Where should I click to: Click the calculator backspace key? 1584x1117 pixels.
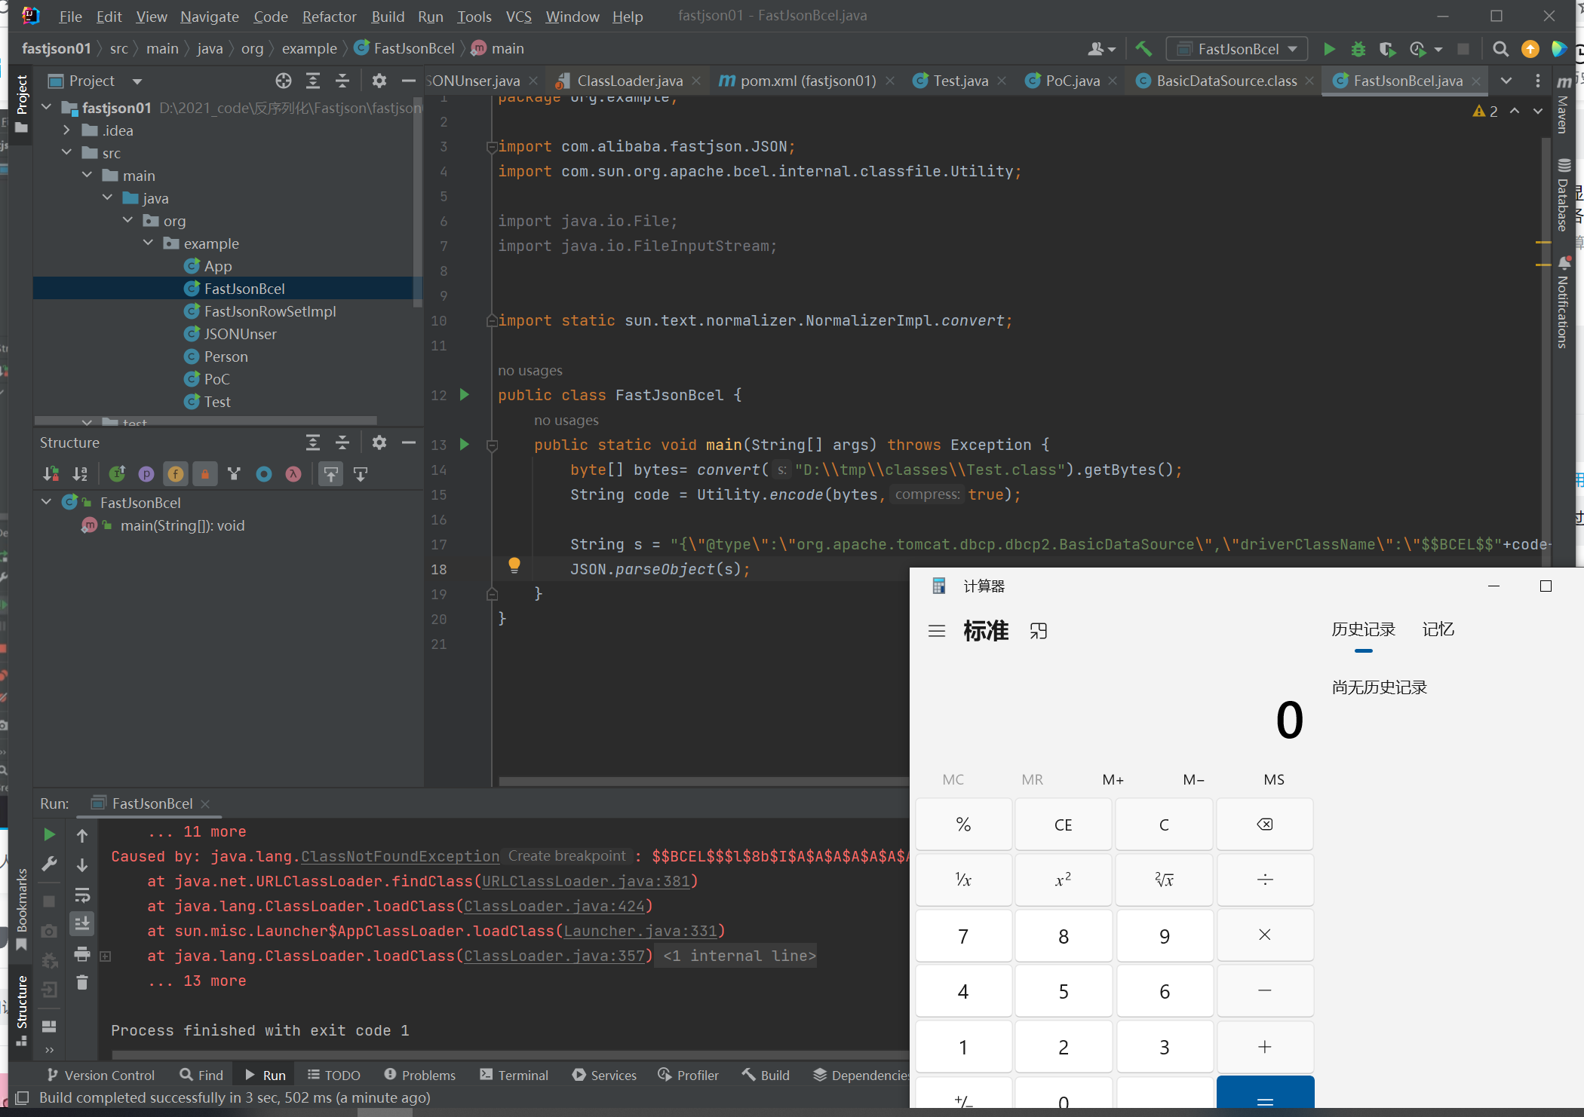coord(1264,824)
